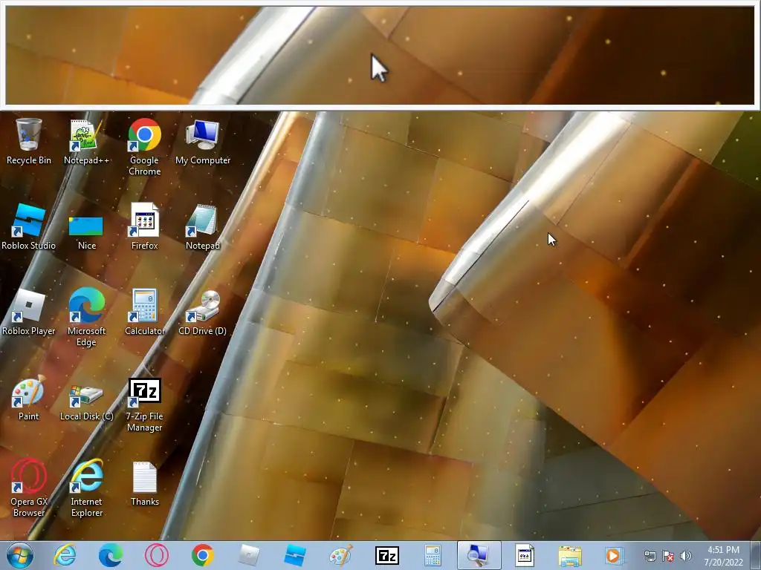Image resolution: width=761 pixels, height=570 pixels.
Task: Click the volume speaker tray icon
Action: click(685, 556)
